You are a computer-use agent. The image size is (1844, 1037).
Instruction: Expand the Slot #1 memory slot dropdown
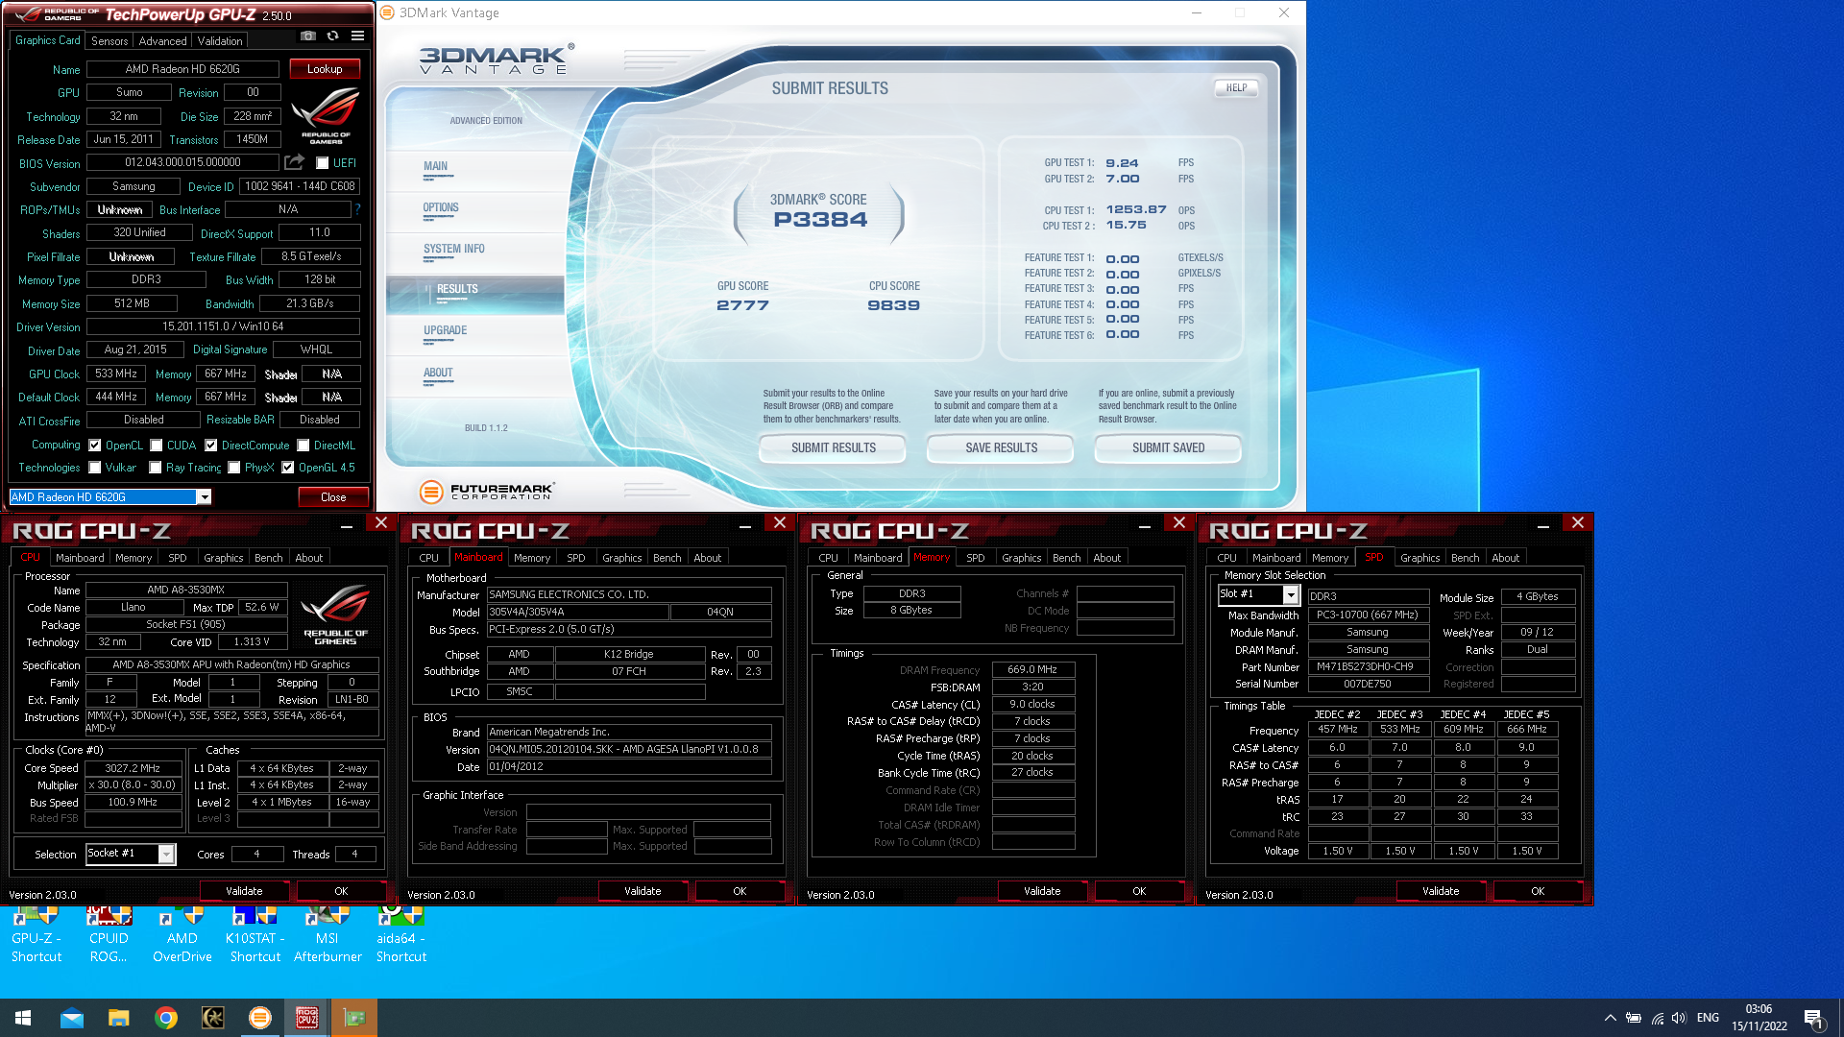(x=1291, y=595)
